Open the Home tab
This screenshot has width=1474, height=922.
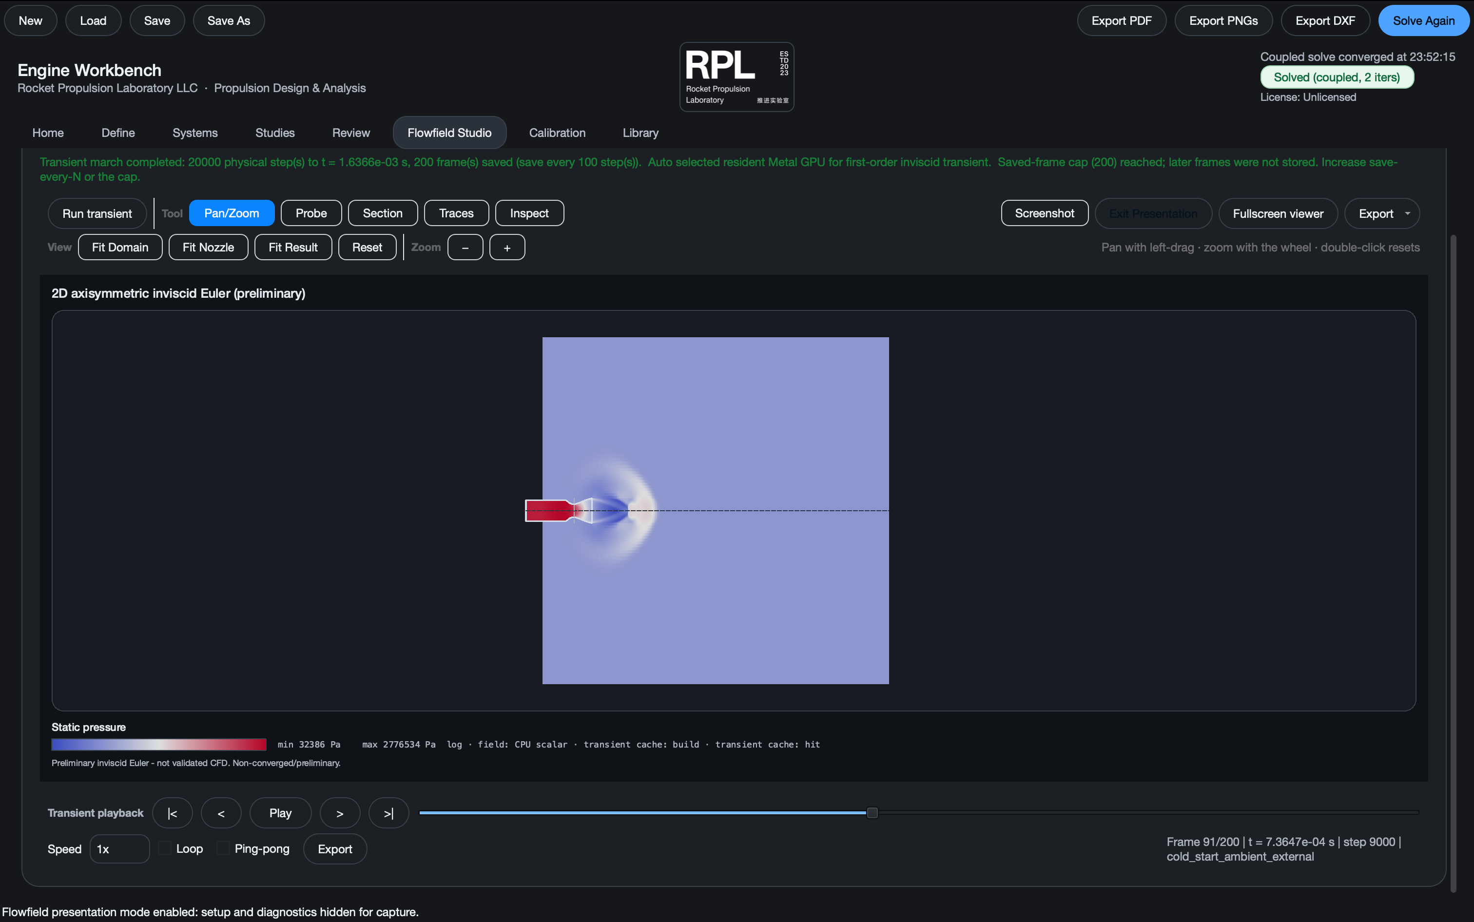[48, 133]
